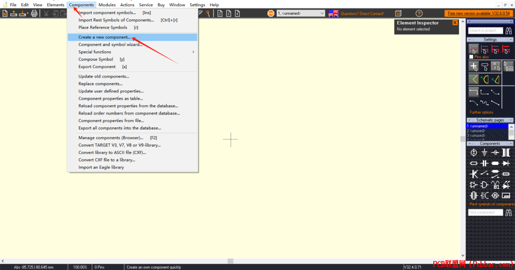Choose Component and symbol wizard entry
The width and height of the screenshot is (515, 270).
point(133,45)
